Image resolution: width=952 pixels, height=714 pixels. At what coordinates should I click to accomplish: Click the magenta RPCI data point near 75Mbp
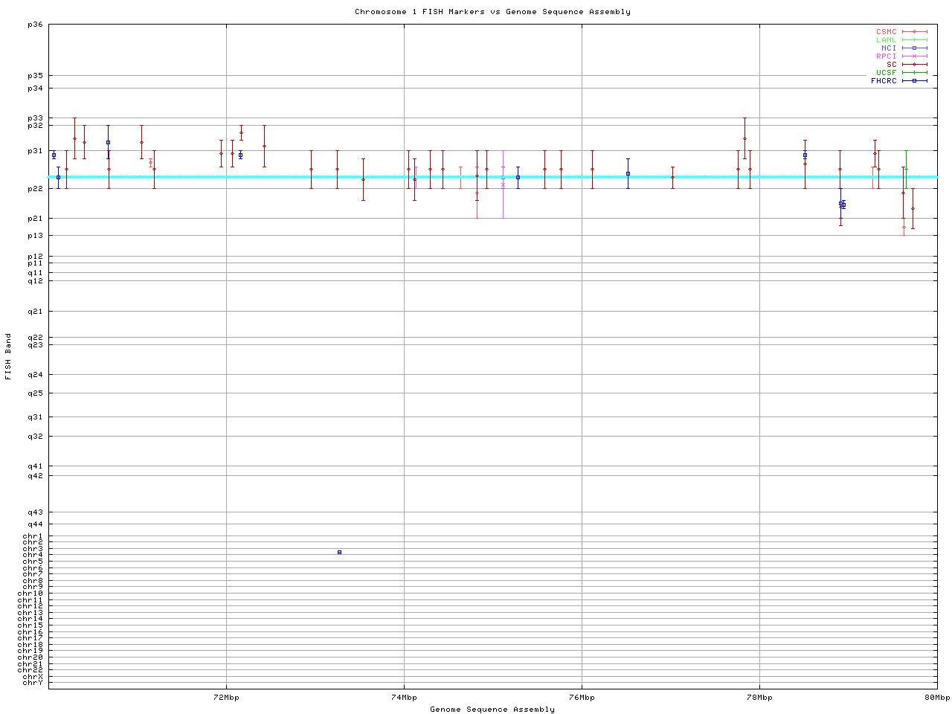(503, 184)
